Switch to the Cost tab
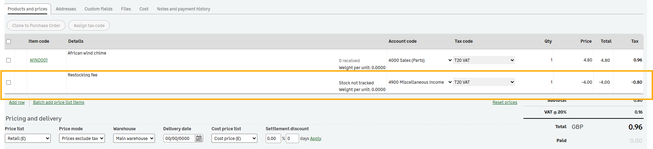Image resolution: width=653 pixels, height=149 pixels. click(x=144, y=9)
